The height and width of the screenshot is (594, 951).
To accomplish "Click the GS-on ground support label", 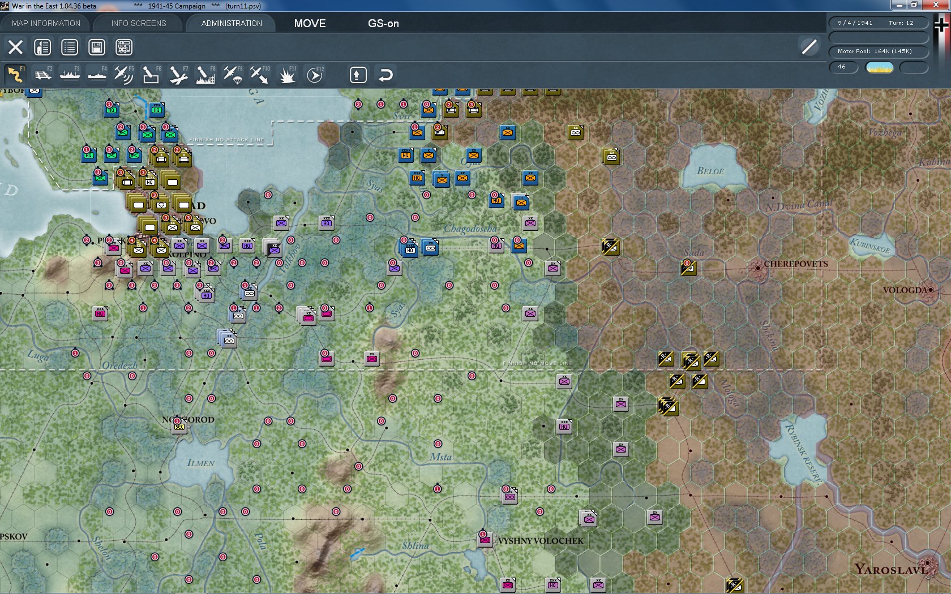I will click(383, 23).
